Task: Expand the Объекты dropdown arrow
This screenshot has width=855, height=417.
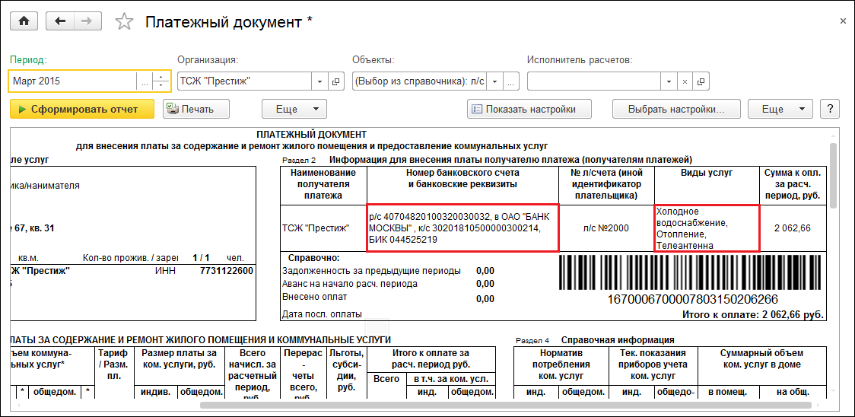Action: pyautogui.click(x=494, y=81)
